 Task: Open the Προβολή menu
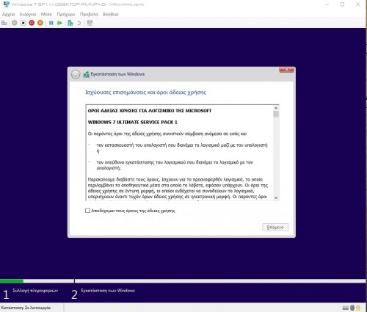click(89, 15)
